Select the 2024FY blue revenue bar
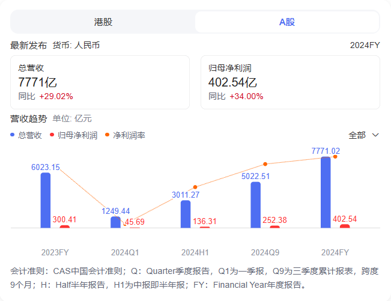The image size is (391, 301). point(326,192)
